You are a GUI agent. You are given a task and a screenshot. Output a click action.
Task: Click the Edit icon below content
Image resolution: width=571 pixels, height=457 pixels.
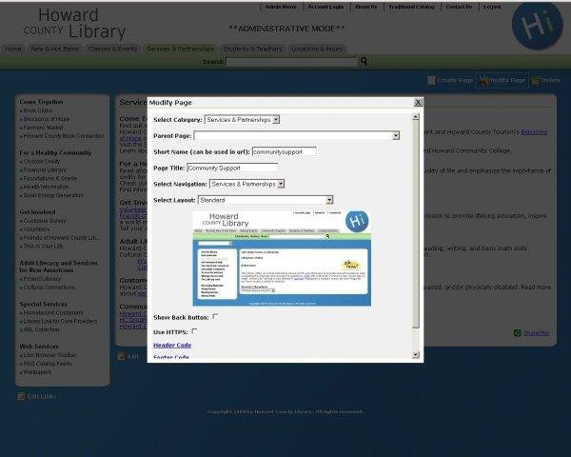pyautogui.click(x=122, y=356)
